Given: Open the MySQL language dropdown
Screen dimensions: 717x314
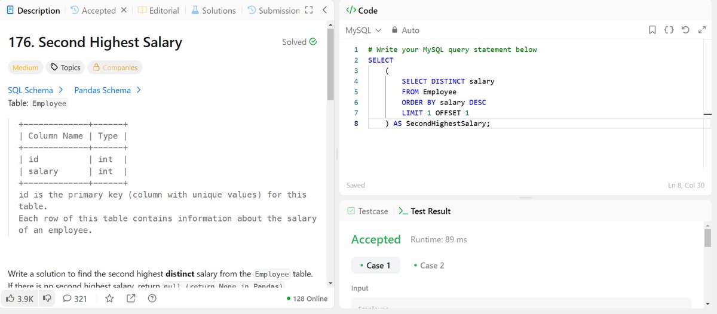Looking at the screenshot, I should click(x=363, y=30).
